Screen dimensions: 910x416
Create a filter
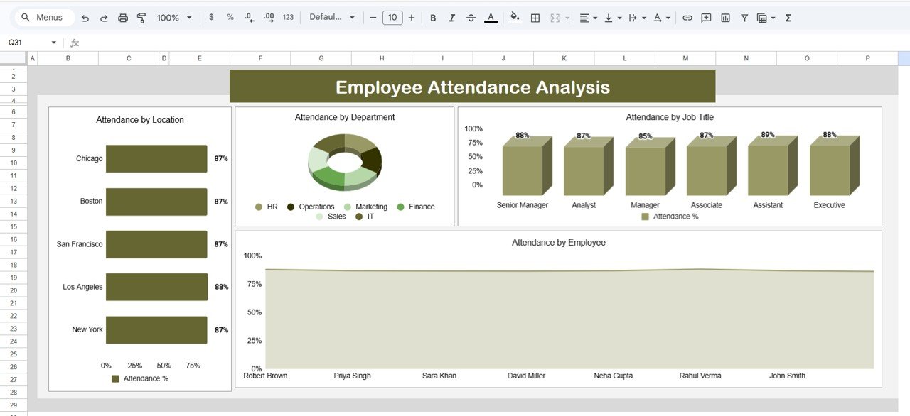744,18
